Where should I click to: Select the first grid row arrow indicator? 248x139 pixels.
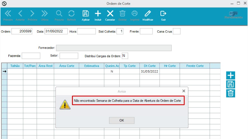click(x=5, y=71)
